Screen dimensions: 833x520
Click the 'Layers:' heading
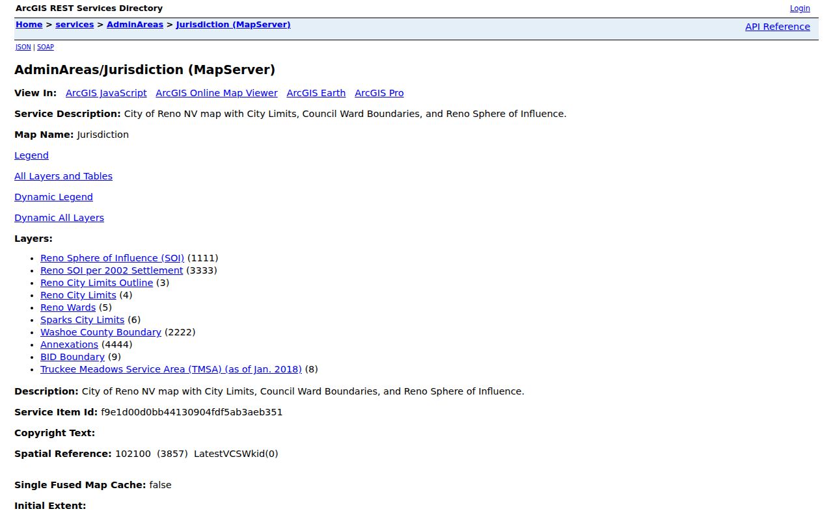(33, 239)
